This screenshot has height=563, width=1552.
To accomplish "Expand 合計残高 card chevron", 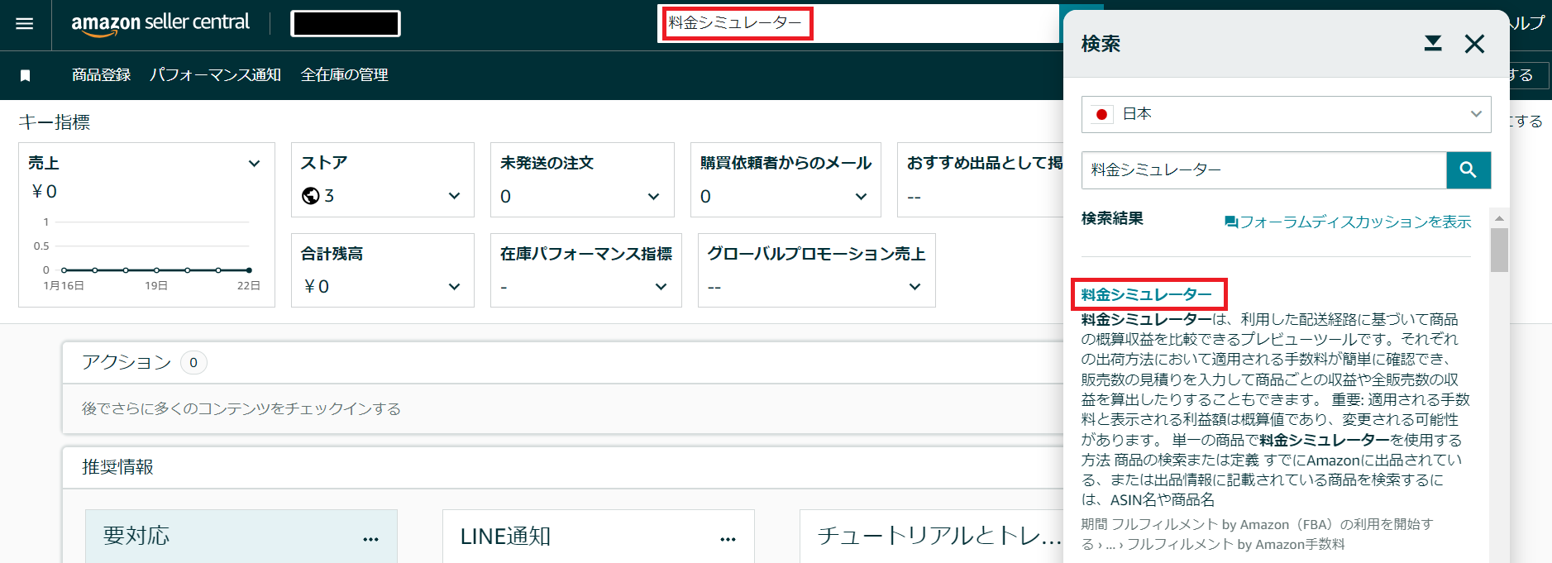I will click(x=454, y=287).
